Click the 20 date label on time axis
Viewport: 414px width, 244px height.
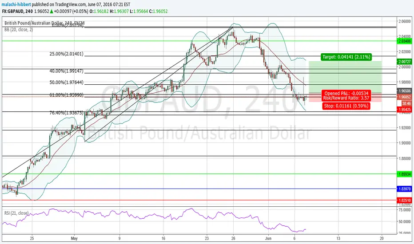(382, 239)
